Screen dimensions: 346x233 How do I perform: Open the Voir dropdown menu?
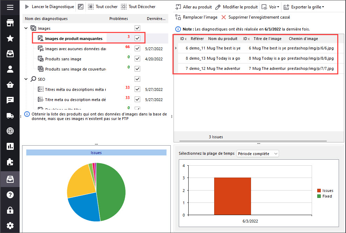(270, 7)
